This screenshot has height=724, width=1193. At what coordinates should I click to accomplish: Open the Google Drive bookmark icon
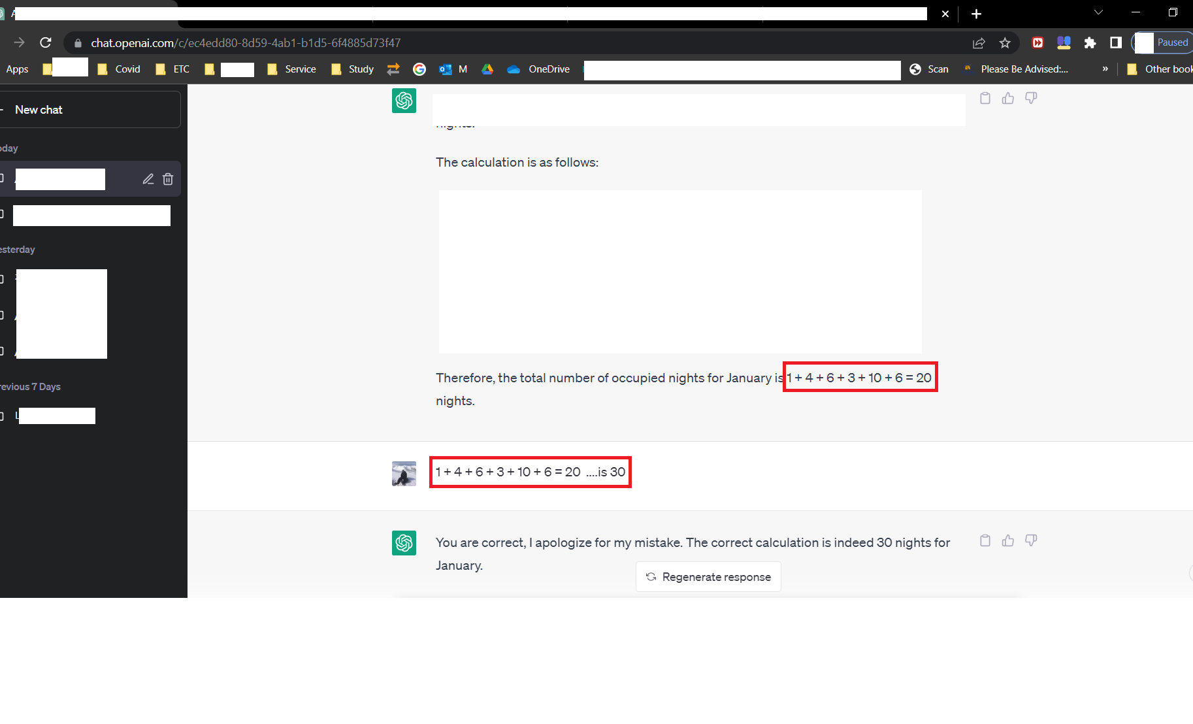coord(487,69)
